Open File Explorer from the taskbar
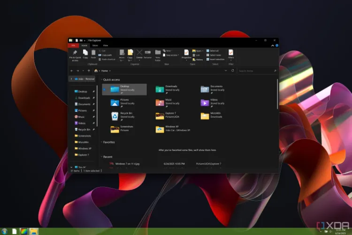 pyautogui.click(x=34, y=231)
